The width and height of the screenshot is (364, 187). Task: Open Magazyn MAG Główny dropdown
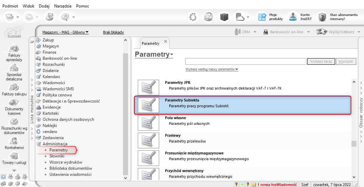[65, 32]
